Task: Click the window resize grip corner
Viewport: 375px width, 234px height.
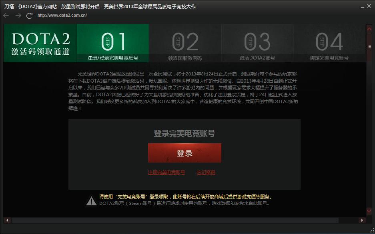Action: 372,230
